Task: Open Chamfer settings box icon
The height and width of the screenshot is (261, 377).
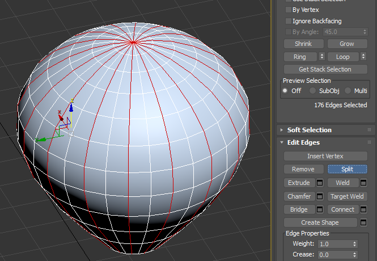Action: (320, 196)
